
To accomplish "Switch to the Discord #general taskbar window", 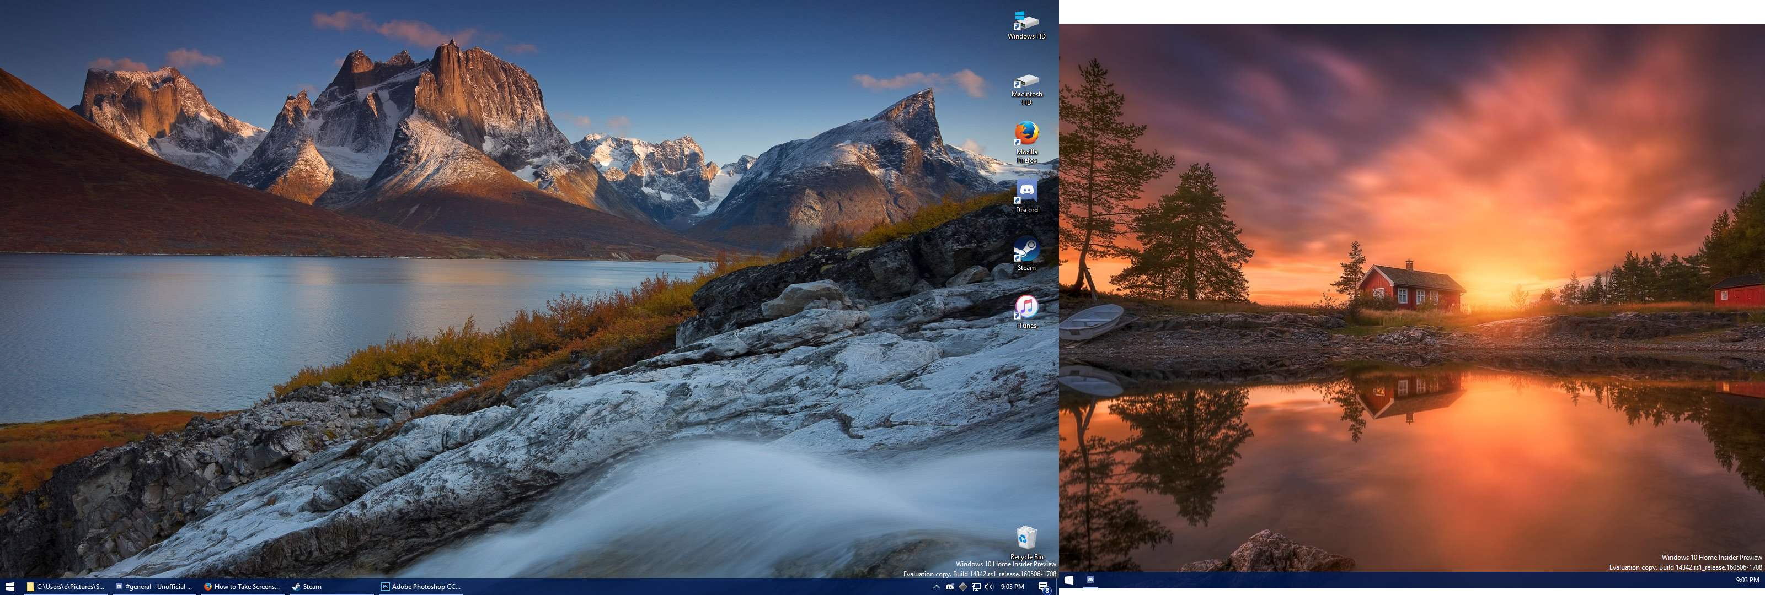I will pos(154,587).
